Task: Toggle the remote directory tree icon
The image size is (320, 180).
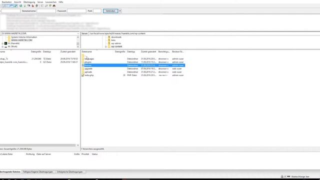Action: [x=12, y=6]
